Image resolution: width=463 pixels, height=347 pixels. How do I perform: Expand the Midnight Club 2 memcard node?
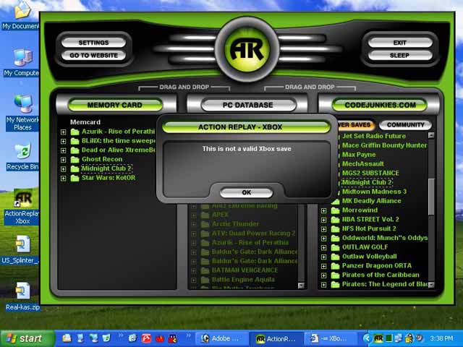click(x=63, y=169)
